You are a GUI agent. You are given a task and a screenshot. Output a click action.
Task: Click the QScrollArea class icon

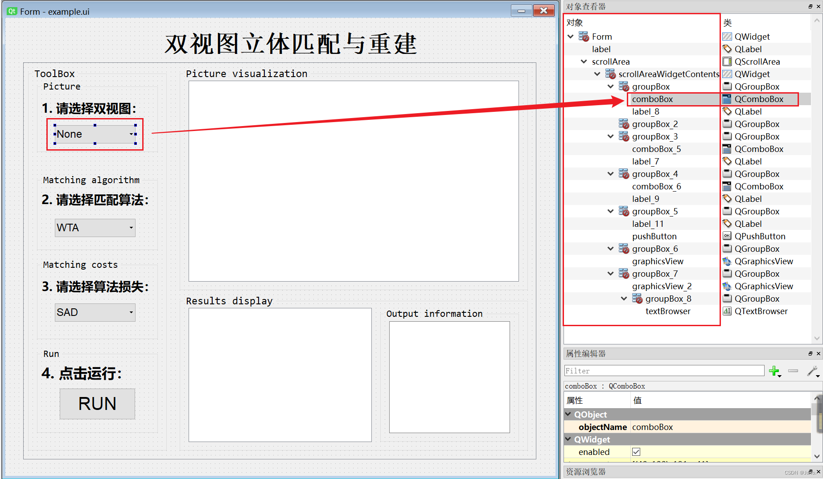coord(727,61)
